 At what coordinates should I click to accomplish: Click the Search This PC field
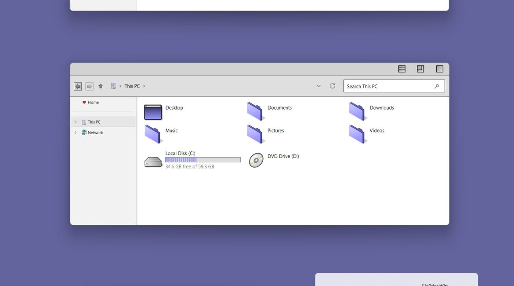pos(387,86)
